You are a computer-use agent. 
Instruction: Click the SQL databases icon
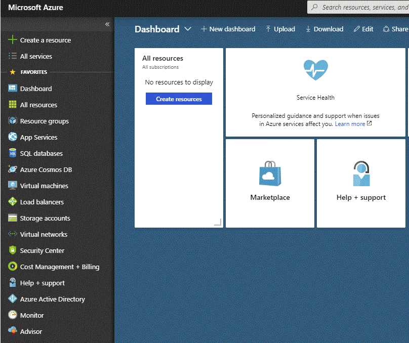(13, 153)
